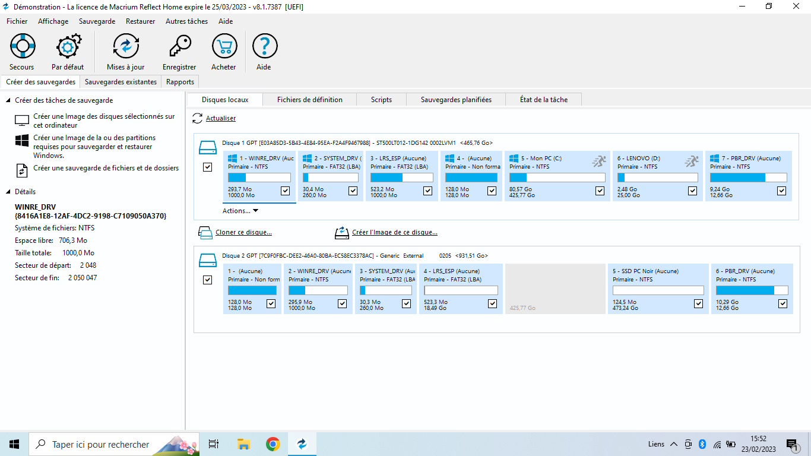Switch to the Sauvegardes planifiées tab
The width and height of the screenshot is (811, 456).
pyautogui.click(x=456, y=100)
